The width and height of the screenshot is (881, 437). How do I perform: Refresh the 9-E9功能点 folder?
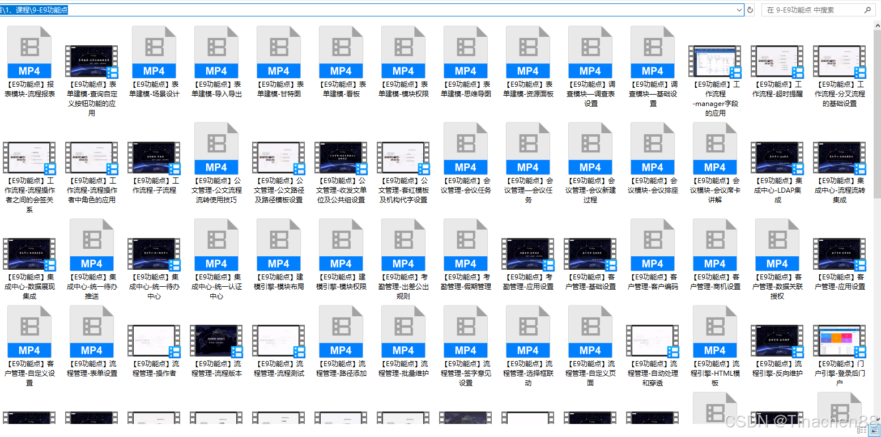tap(751, 10)
